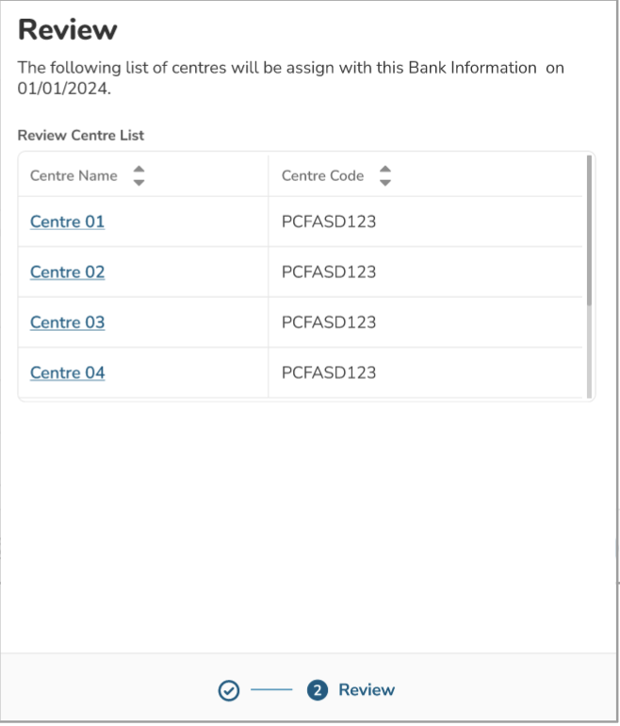This screenshot has height=726, width=620.
Task: Click the Centre Name column header label
Action: click(x=73, y=175)
